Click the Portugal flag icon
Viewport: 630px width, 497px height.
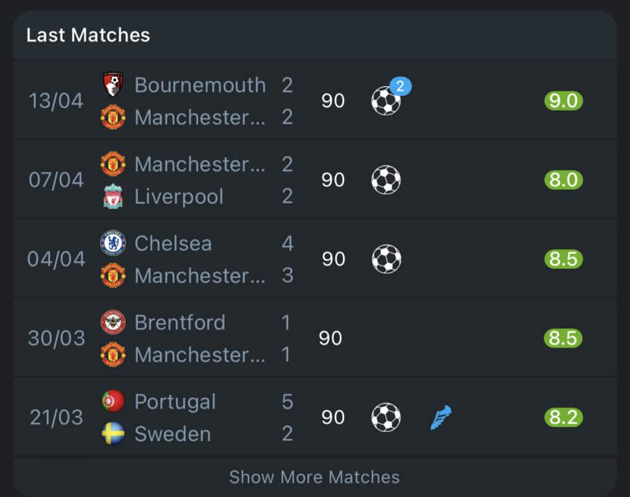click(113, 402)
